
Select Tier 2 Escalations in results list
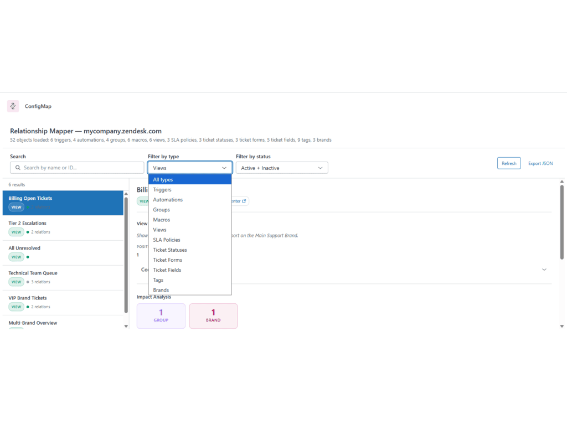pos(63,228)
